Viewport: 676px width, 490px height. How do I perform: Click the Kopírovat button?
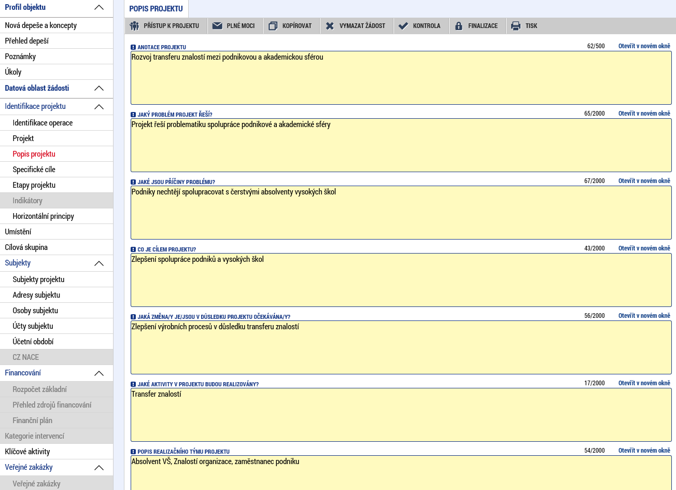point(292,26)
